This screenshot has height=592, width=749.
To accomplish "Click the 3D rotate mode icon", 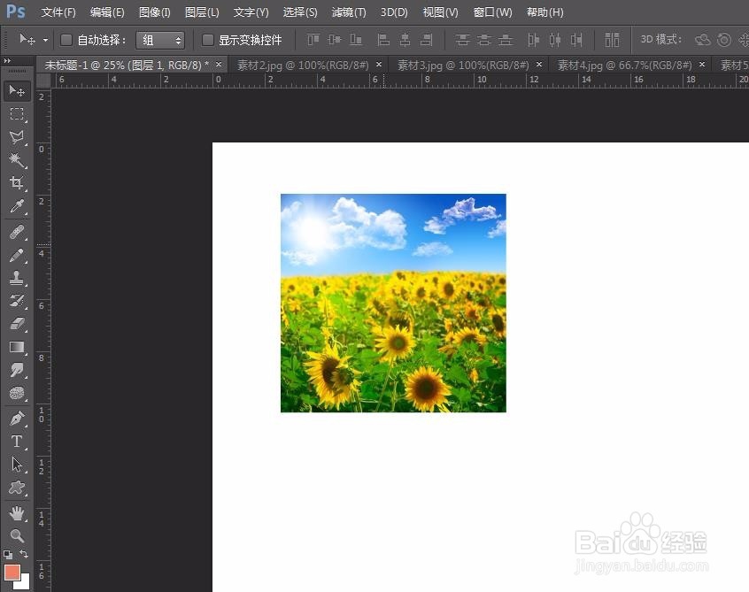I will [703, 40].
